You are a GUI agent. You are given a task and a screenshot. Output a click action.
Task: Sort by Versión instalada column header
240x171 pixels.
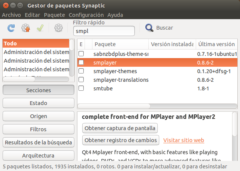pos(172,44)
